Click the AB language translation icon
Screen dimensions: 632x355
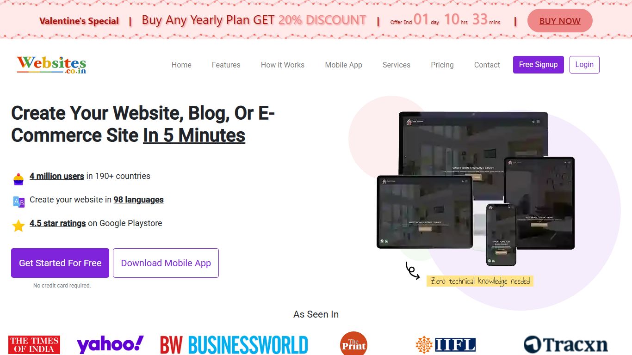point(19,202)
